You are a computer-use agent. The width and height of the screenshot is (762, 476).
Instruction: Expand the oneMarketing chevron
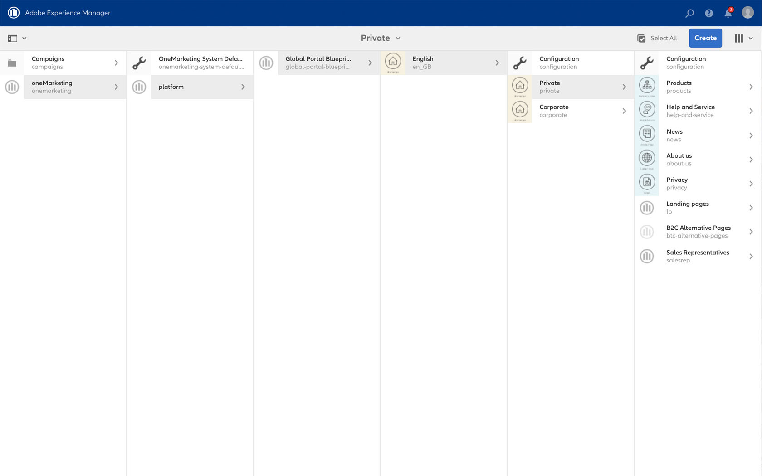coord(116,87)
